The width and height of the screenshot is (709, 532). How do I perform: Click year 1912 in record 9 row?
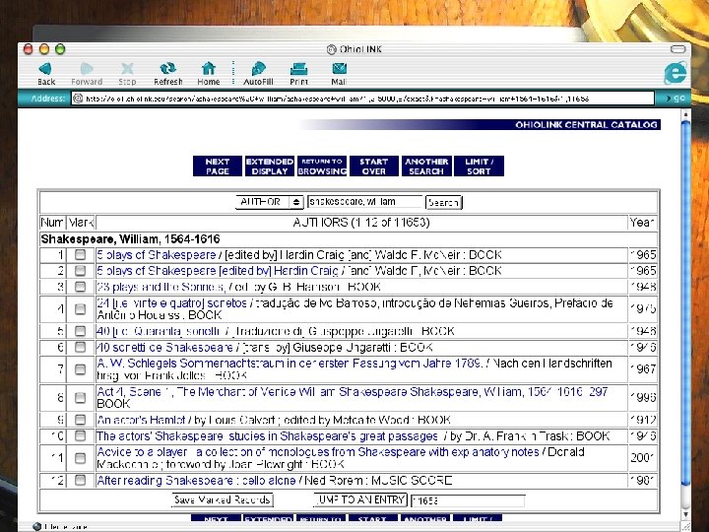[642, 420]
